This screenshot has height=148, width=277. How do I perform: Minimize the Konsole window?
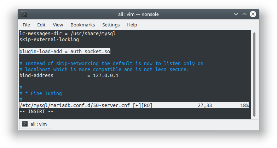pyautogui.click(x=236, y=14)
